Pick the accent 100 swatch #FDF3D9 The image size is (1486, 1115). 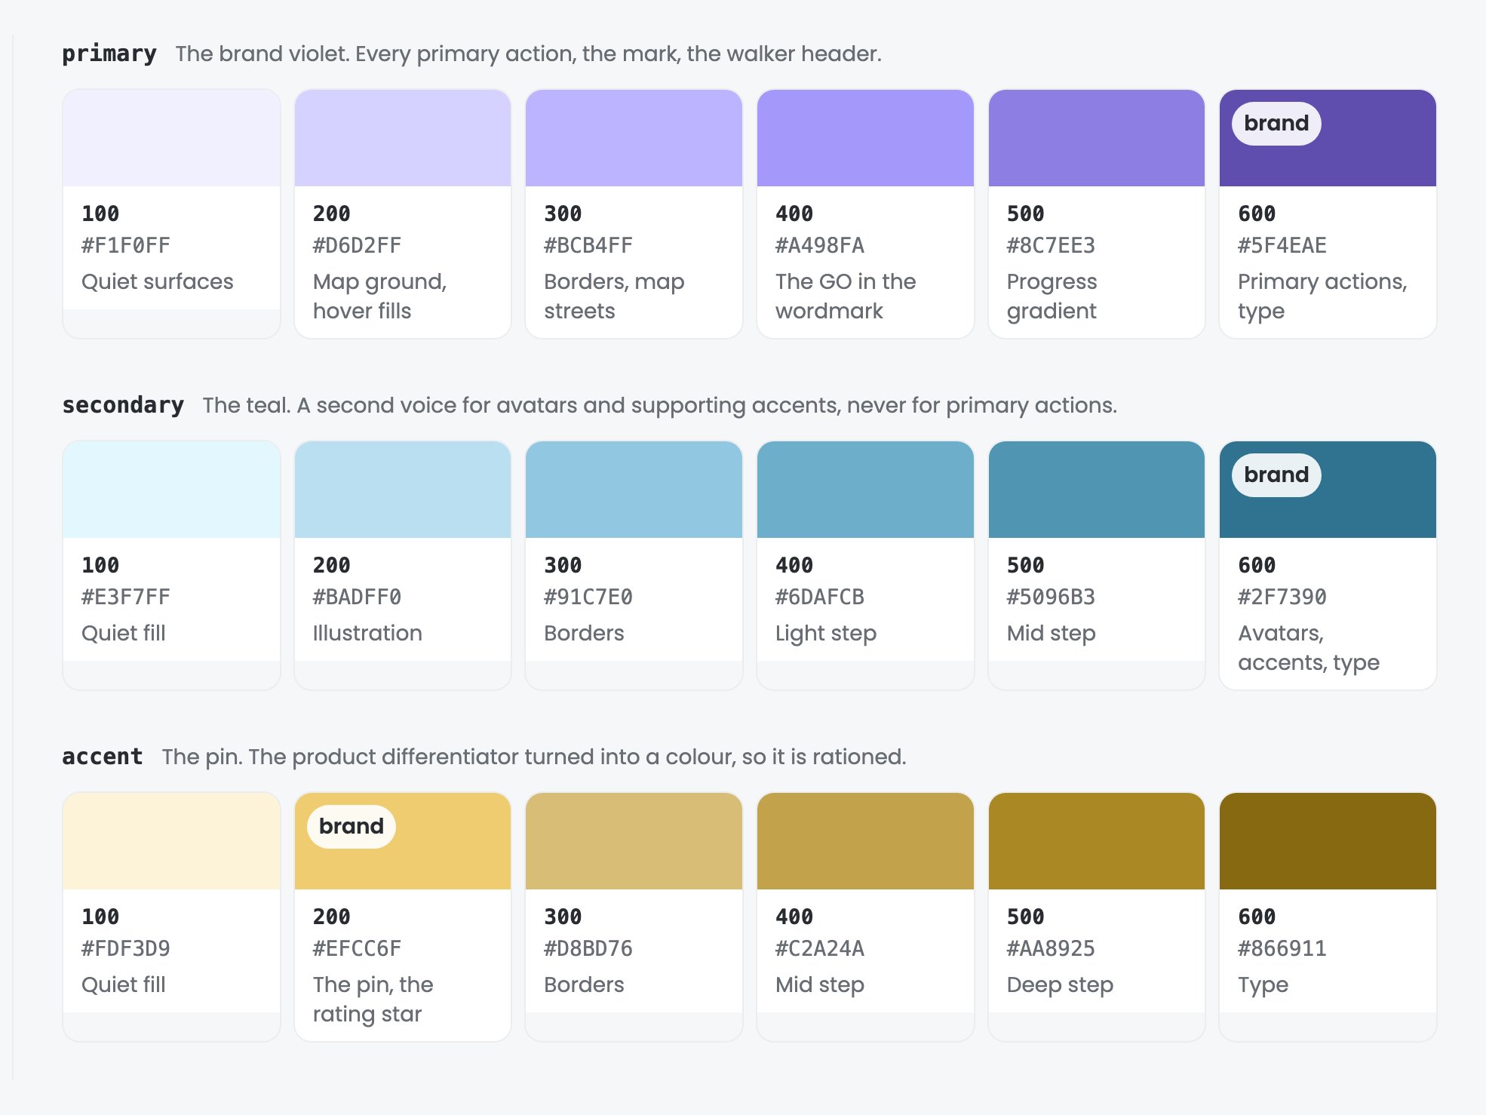pos(171,841)
